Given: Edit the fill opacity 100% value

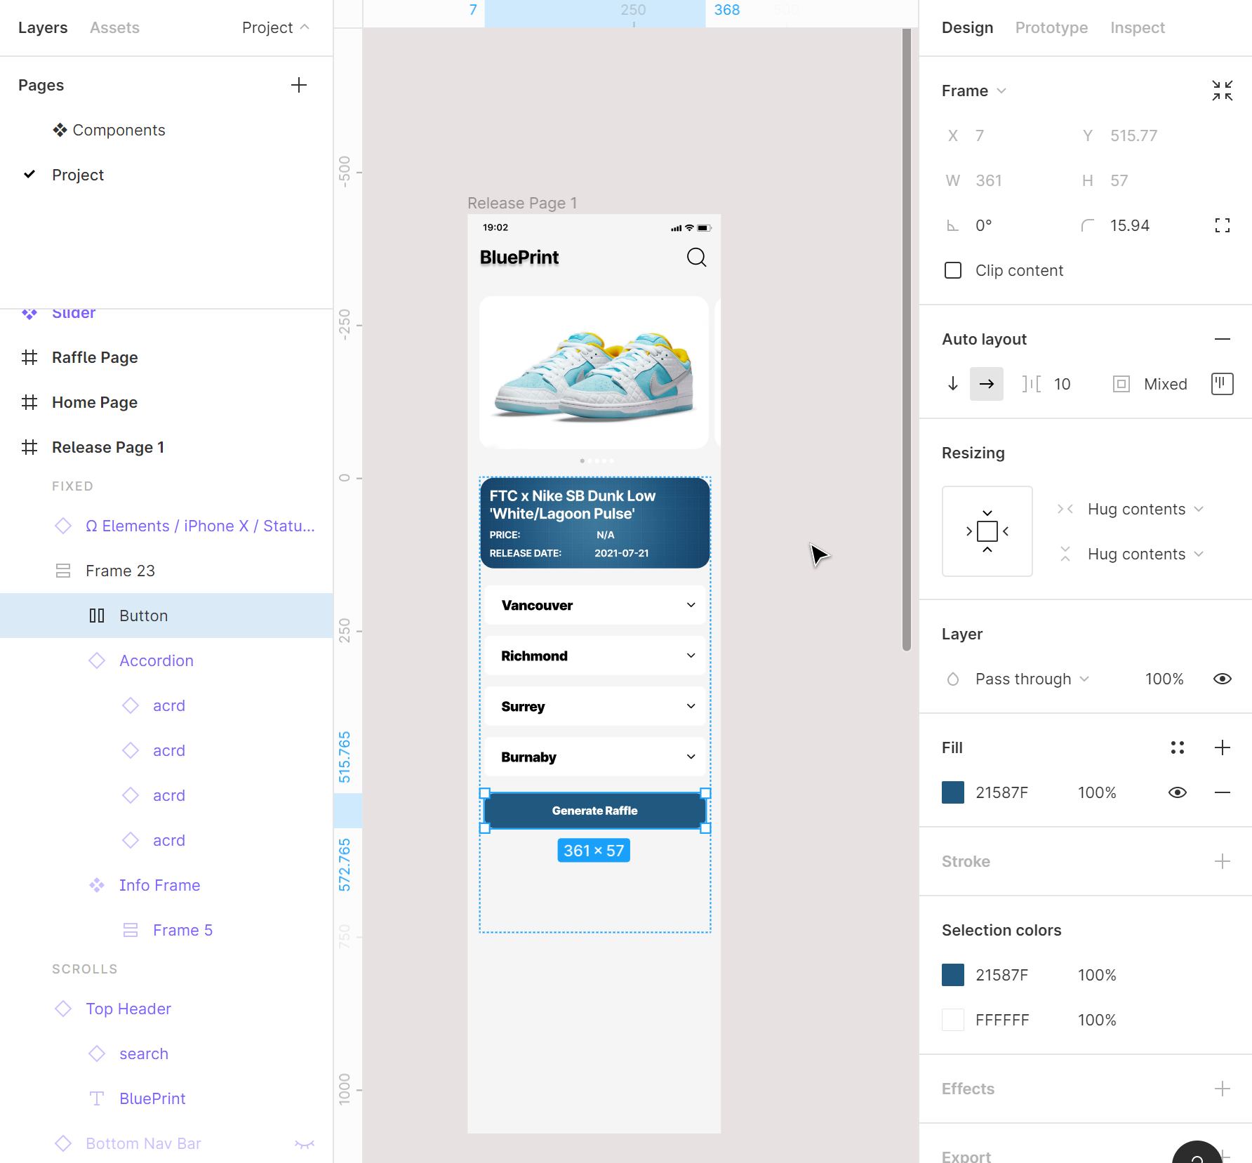Looking at the screenshot, I should click(x=1096, y=792).
